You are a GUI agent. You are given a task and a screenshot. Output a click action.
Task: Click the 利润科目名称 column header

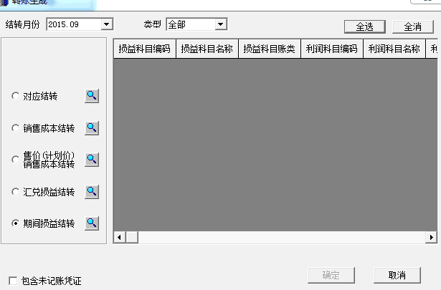tap(394, 49)
